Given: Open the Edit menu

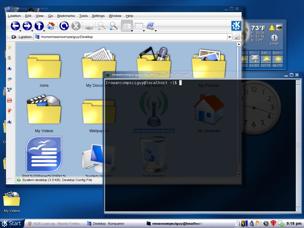Looking at the screenshot, I should click(x=28, y=16).
